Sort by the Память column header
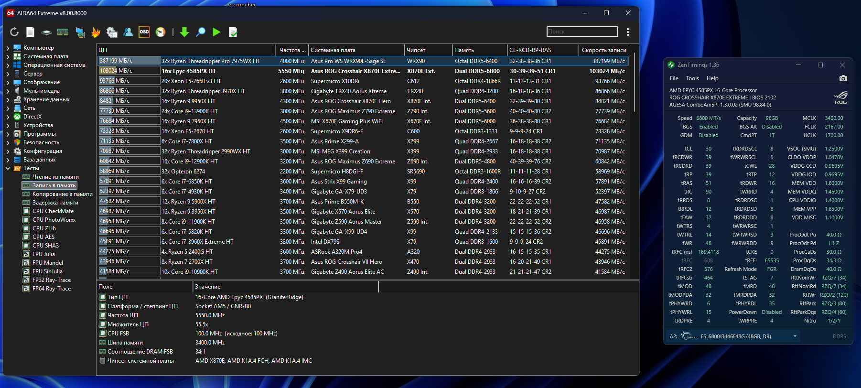The width and height of the screenshot is (861, 388). [480, 50]
